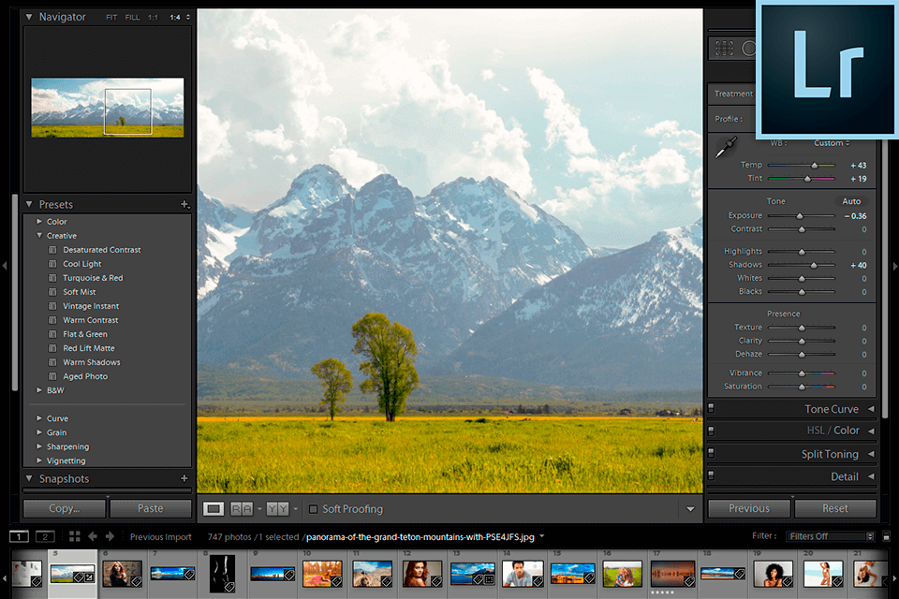Apply the Warm Shadows preset
The image size is (899, 599).
(x=92, y=362)
